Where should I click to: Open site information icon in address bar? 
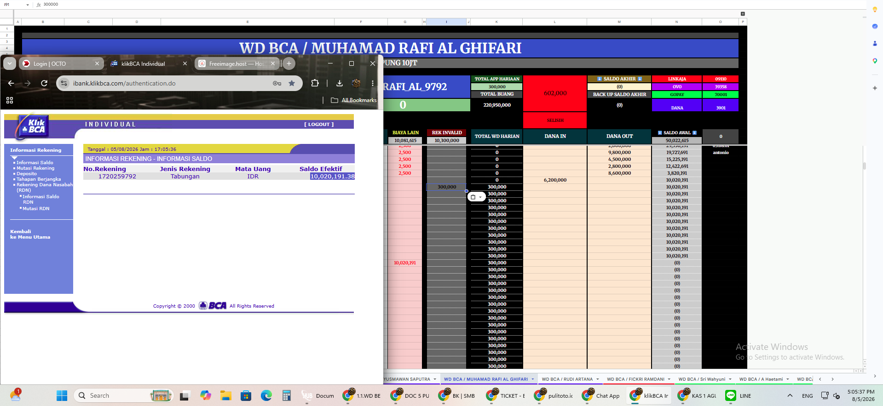pos(64,83)
